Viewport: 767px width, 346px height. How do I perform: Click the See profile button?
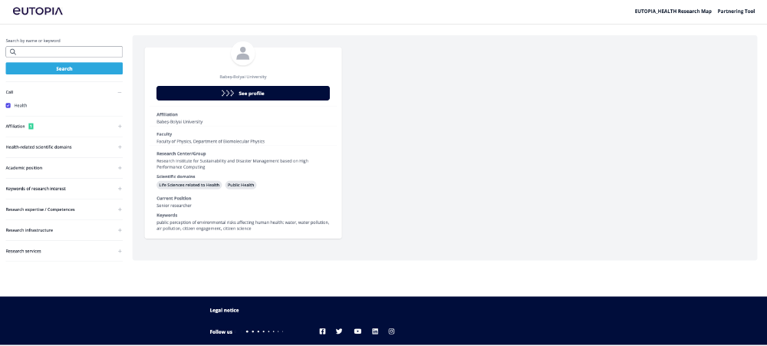pyautogui.click(x=243, y=93)
